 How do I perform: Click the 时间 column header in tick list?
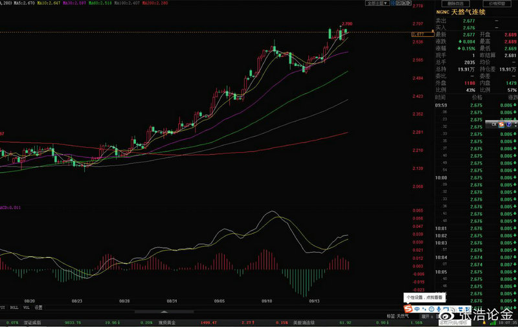tap(440, 96)
